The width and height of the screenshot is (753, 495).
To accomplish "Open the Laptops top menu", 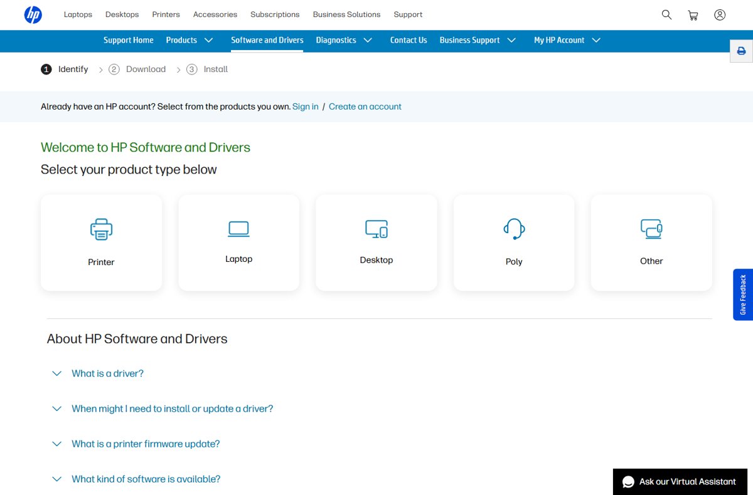I will click(x=78, y=14).
